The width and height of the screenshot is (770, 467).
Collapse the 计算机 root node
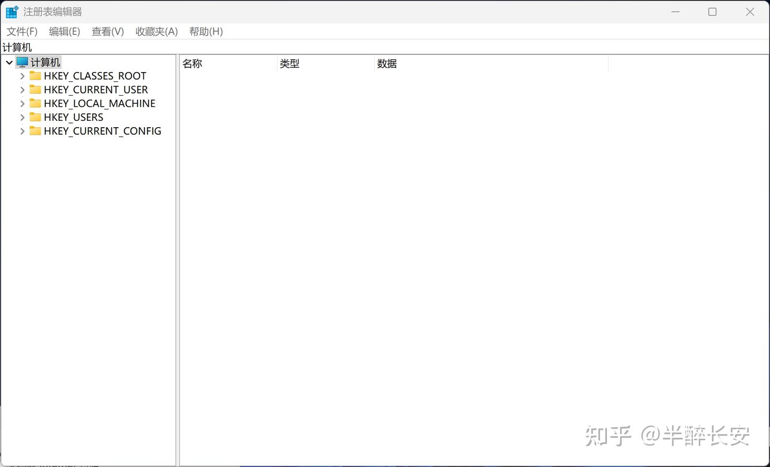tap(9, 61)
